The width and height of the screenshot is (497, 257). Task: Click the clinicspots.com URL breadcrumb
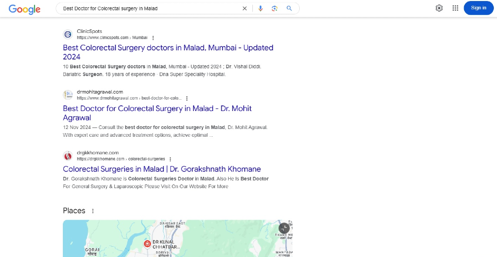(112, 38)
